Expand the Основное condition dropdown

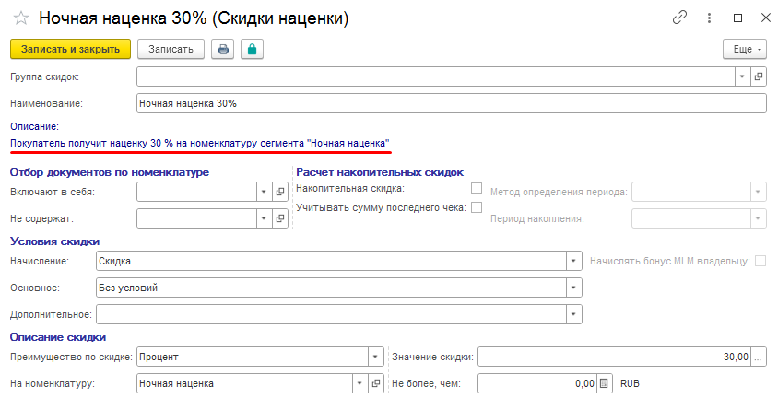click(x=573, y=288)
